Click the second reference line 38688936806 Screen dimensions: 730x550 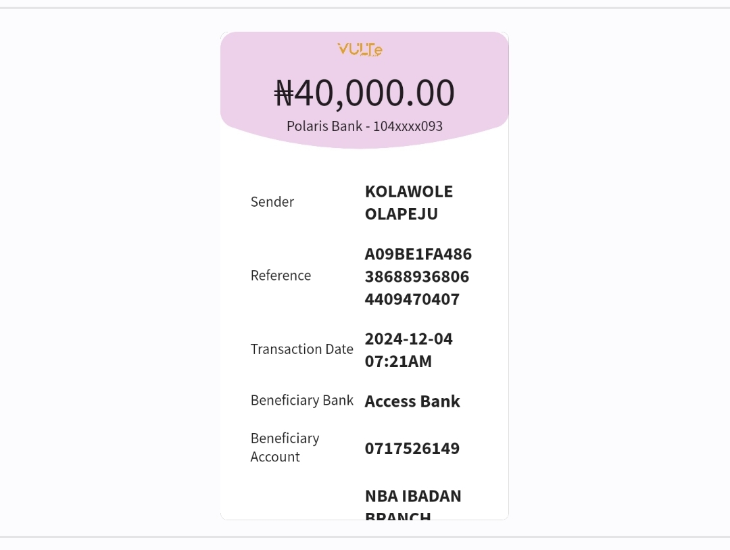tap(416, 276)
